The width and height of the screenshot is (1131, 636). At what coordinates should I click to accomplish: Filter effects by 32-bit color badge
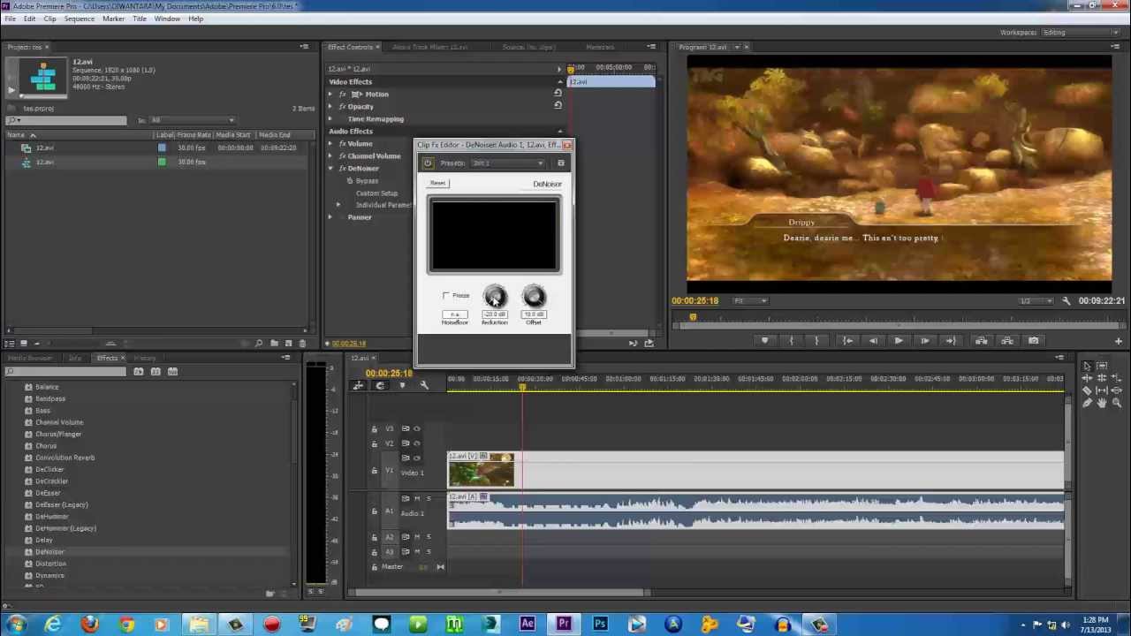pos(156,372)
